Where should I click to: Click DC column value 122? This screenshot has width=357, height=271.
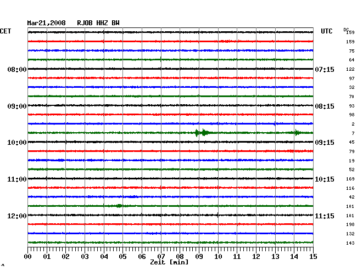350,69
